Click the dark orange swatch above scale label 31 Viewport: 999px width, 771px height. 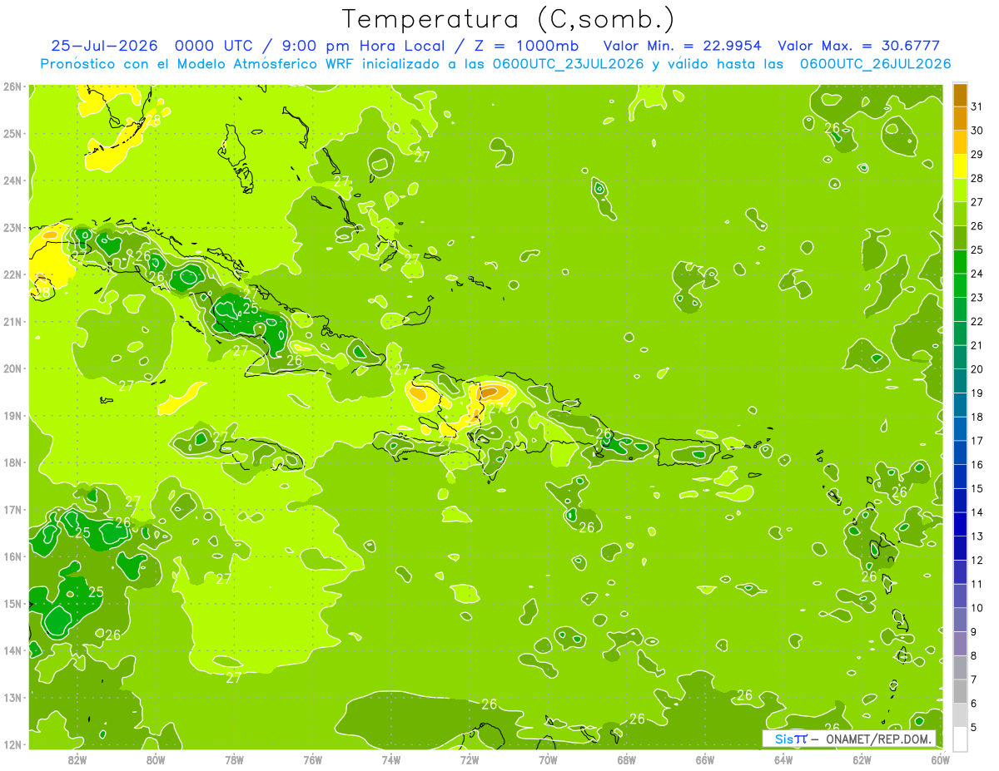960,95
